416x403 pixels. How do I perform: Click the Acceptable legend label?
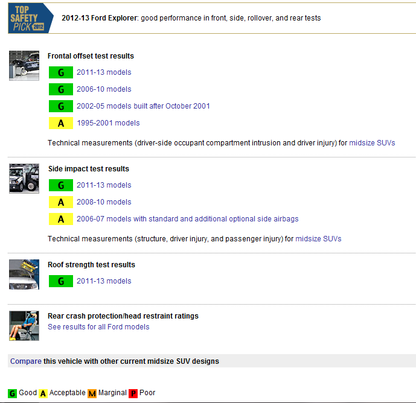(x=68, y=393)
